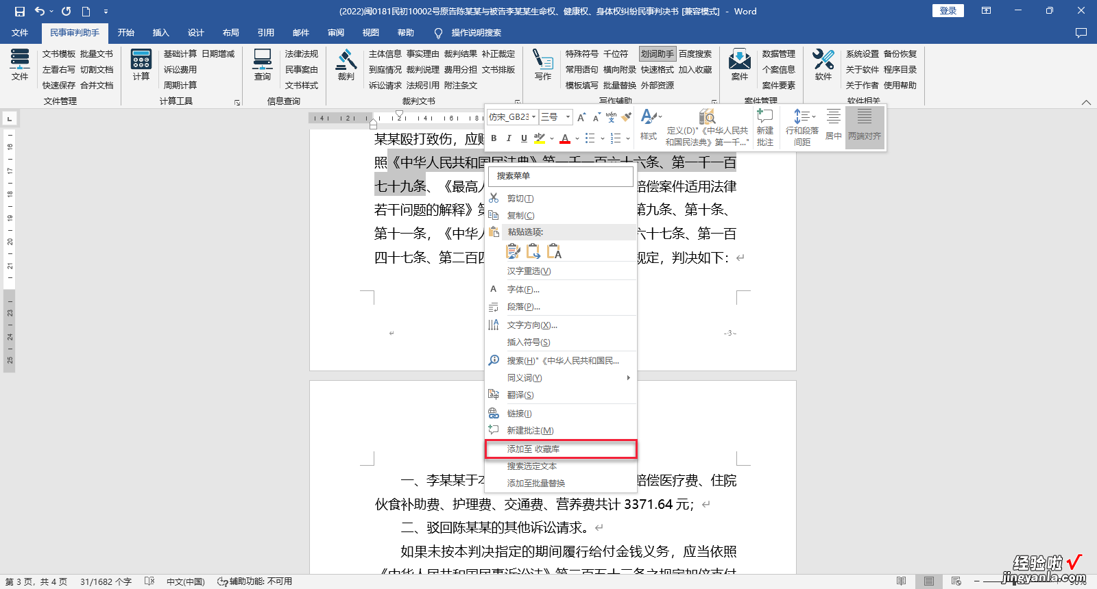The image size is (1097, 589).
Task: Increase font size in mini toolbar
Action: [581, 117]
